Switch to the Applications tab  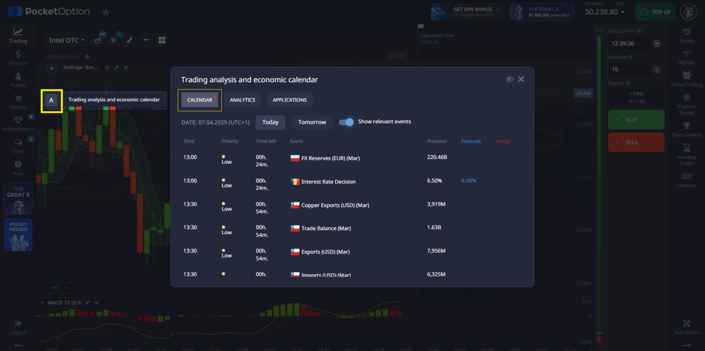(x=290, y=100)
